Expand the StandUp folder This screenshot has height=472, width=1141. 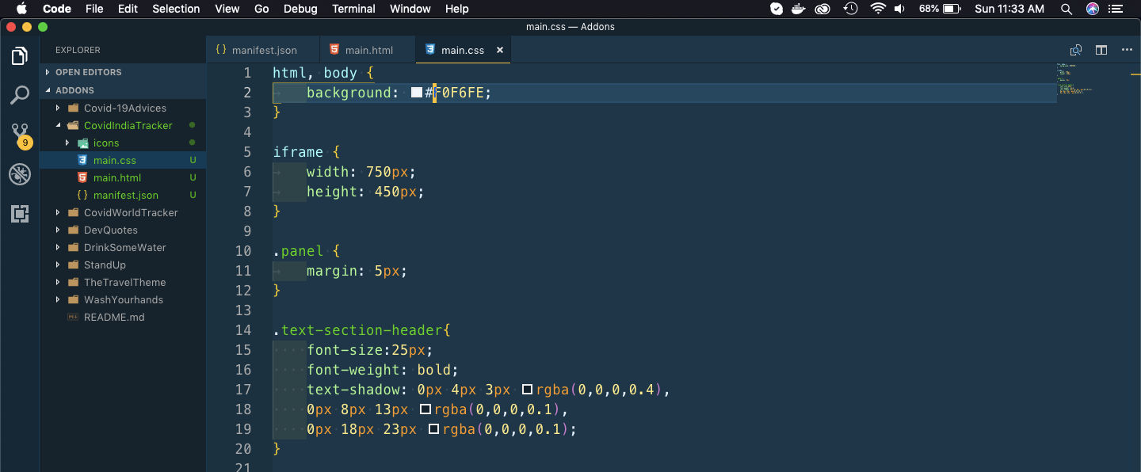coord(57,265)
